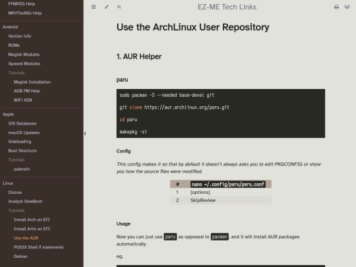Open the EZ-ME Tech Links title

coord(227,7)
